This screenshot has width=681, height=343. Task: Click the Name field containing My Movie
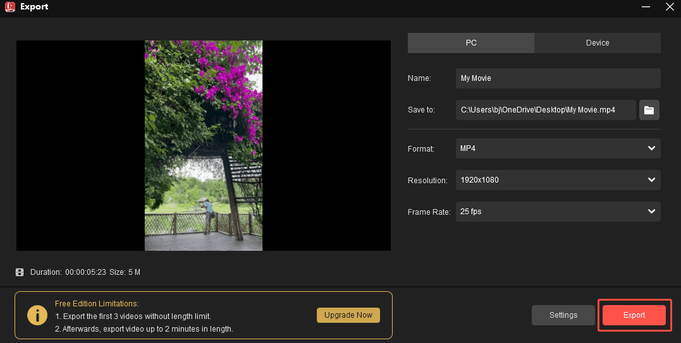click(x=558, y=78)
